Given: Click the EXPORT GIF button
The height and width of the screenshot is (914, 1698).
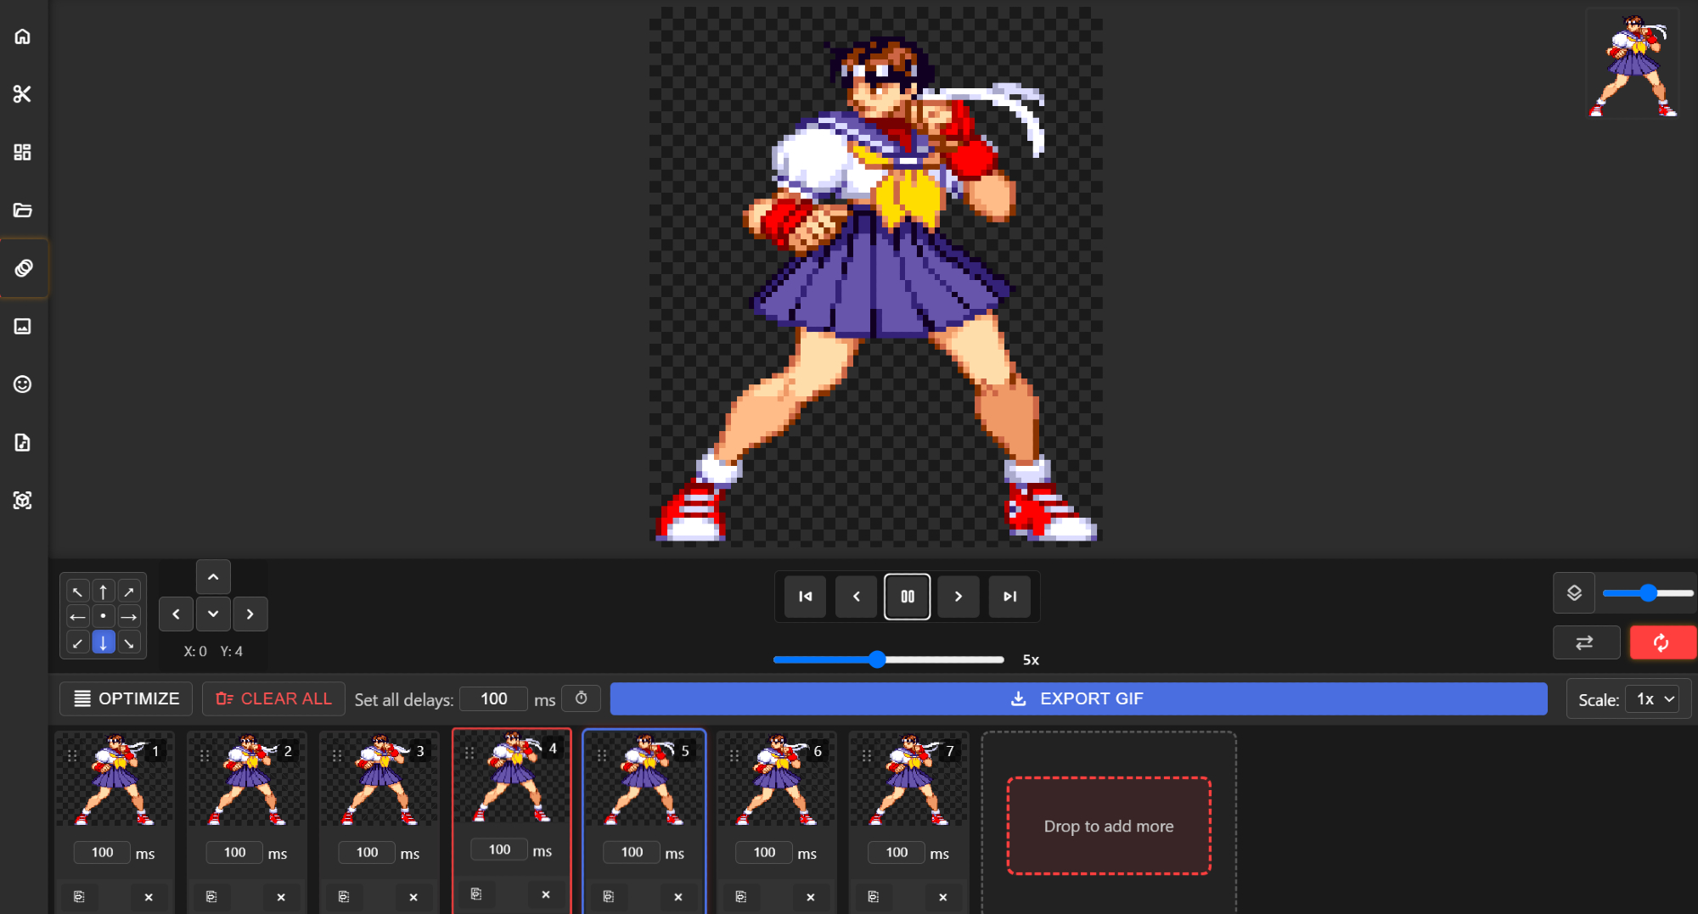Looking at the screenshot, I should pyautogui.click(x=1078, y=698).
